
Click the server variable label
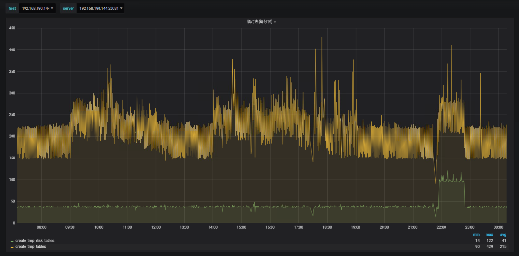(x=68, y=8)
